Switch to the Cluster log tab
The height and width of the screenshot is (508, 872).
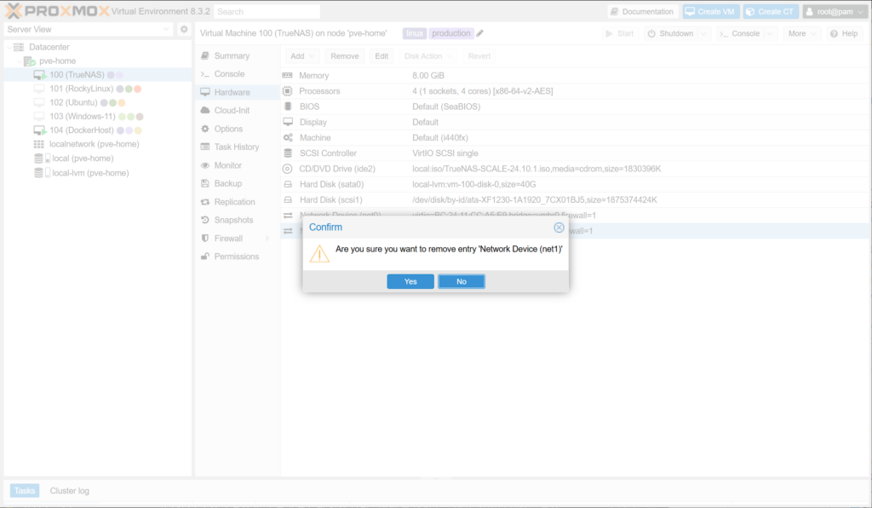[69, 490]
